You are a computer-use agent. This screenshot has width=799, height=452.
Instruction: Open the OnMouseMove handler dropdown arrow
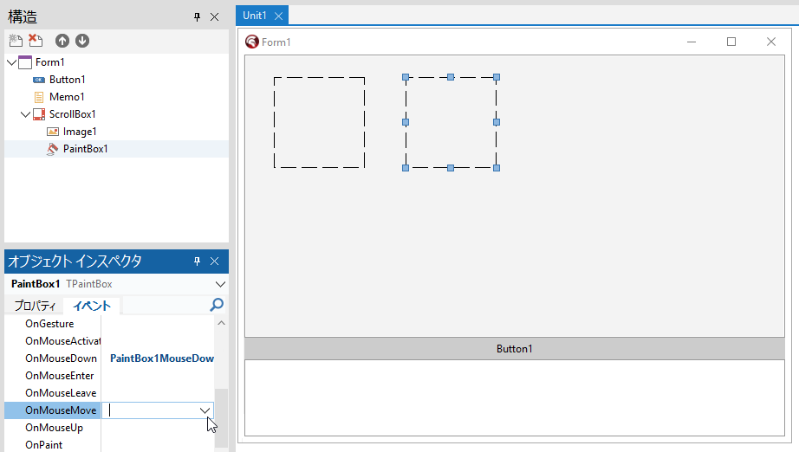[x=205, y=410]
